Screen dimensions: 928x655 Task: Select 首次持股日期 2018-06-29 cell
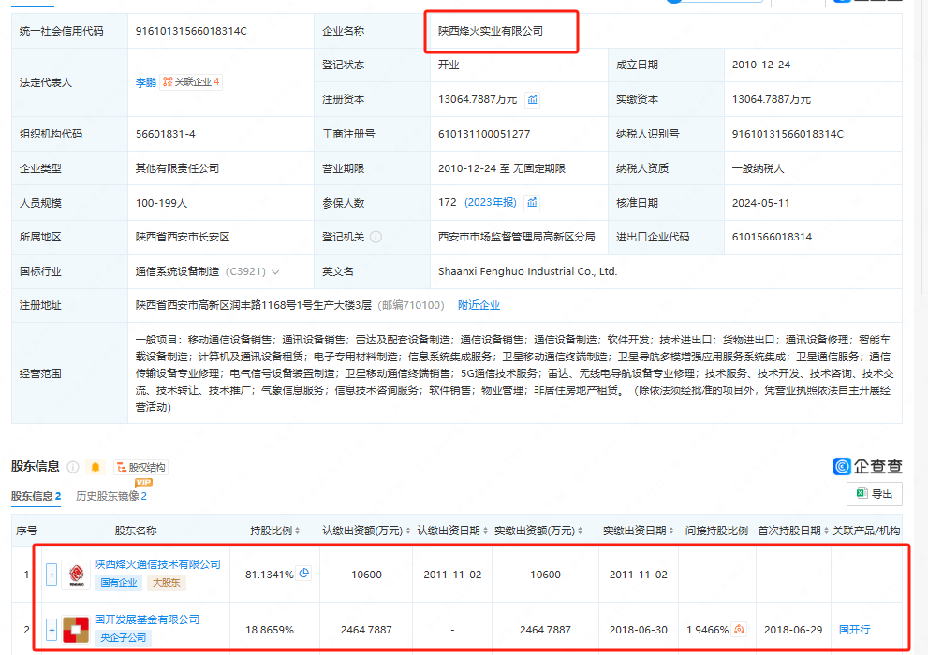(793, 630)
